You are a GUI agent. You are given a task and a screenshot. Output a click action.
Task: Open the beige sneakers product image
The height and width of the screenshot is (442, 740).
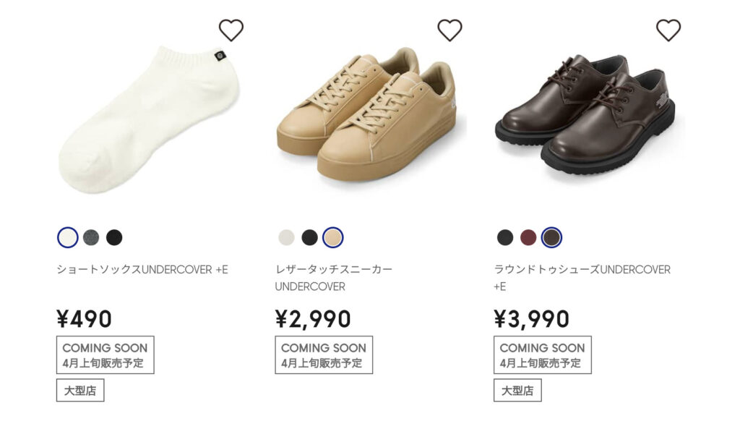[x=368, y=114]
